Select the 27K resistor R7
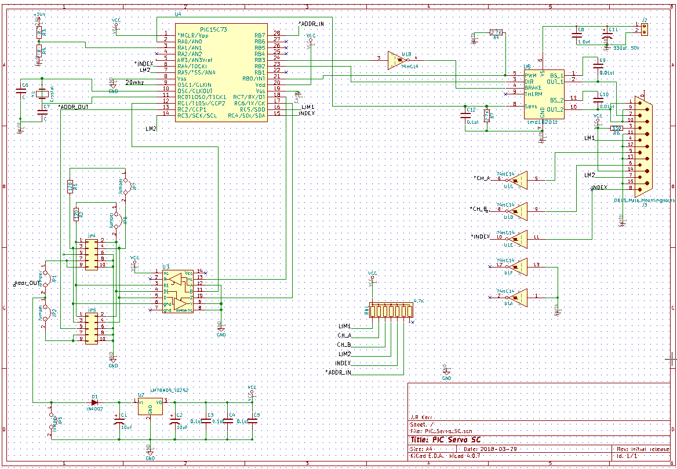Viewport: 677px width, 469px height. (x=487, y=116)
